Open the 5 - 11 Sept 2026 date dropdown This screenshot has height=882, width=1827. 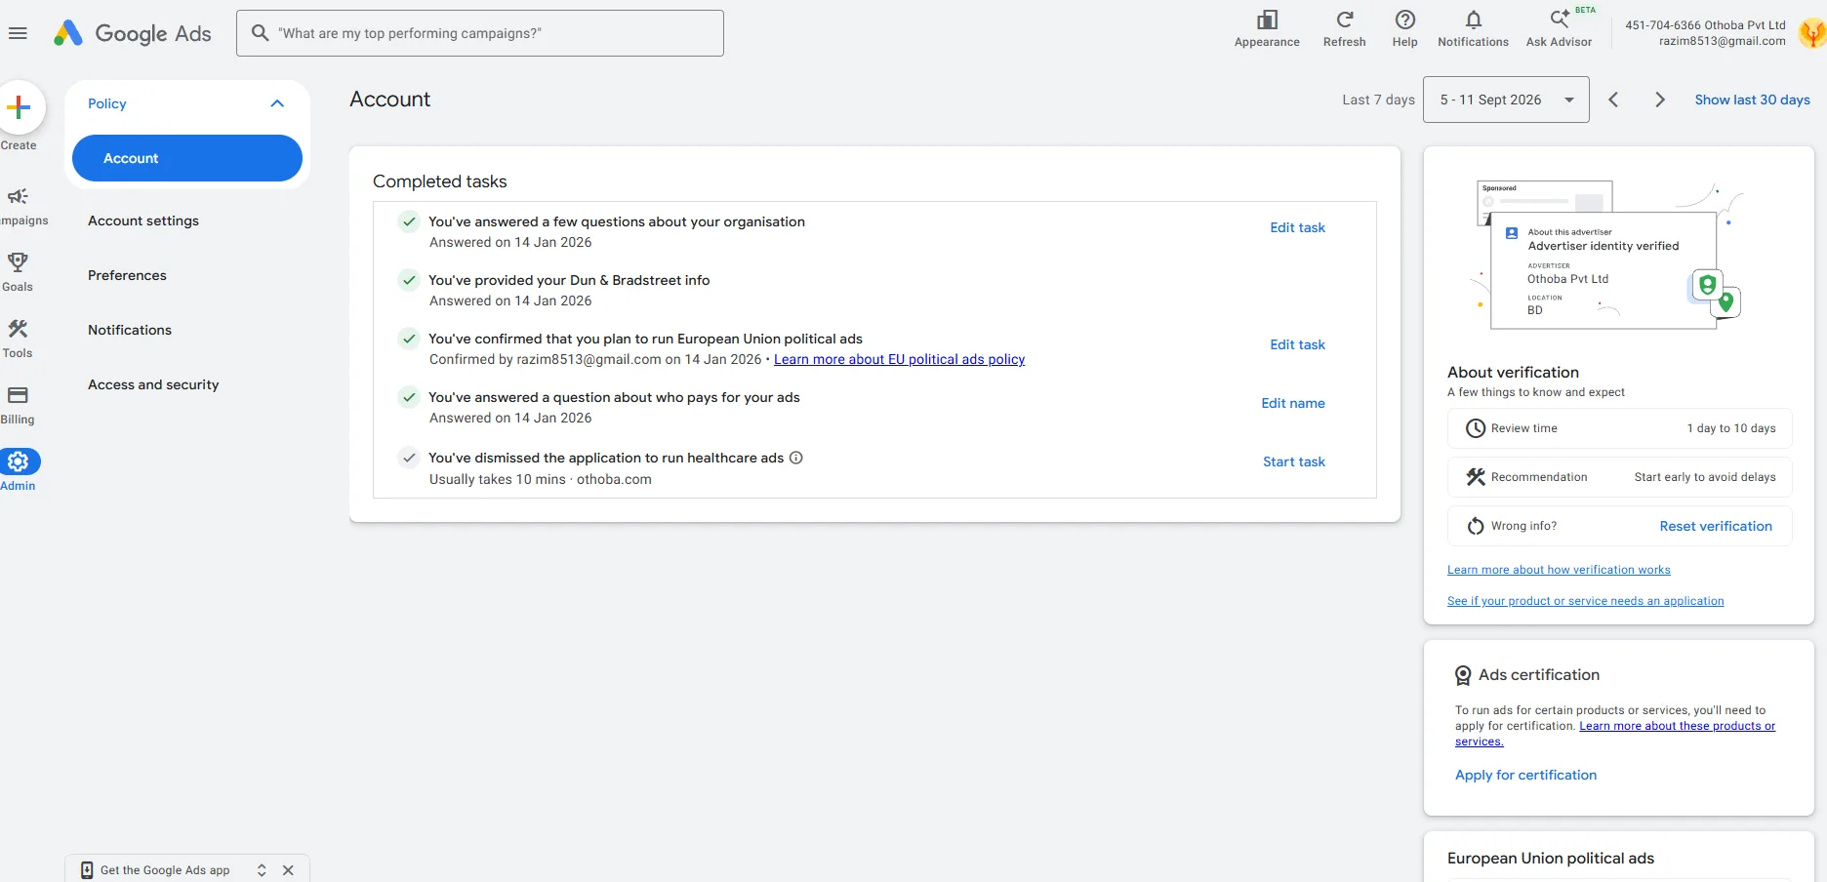coord(1506,100)
